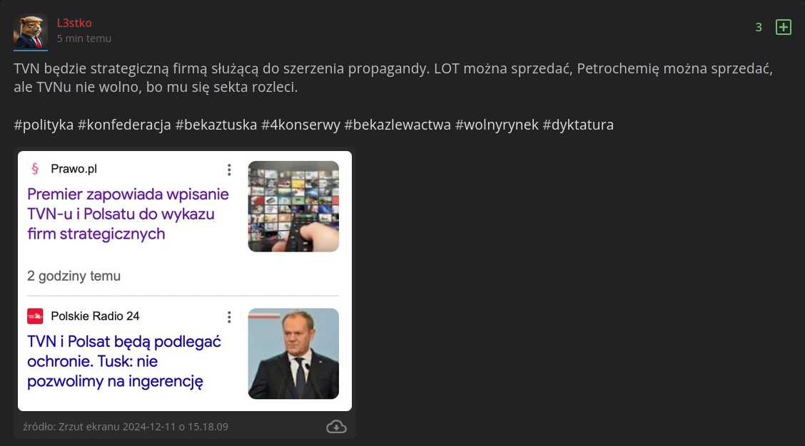Click the green plus upvote icon
Image resolution: width=805 pixels, height=446 pixels.
pyautogui.click(x=783, y=27)
